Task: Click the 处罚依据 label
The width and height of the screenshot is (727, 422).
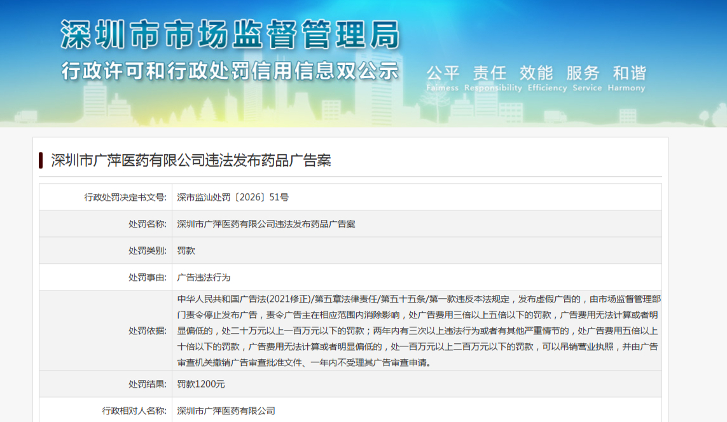Action: (x=148, y=330)
